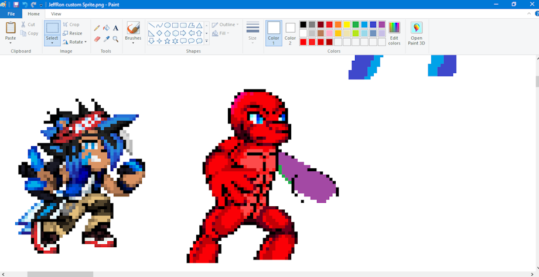Choose the Right triangle shape
Image resolution: width=539 pixels, height=277 pixels.
coord(151,33)
